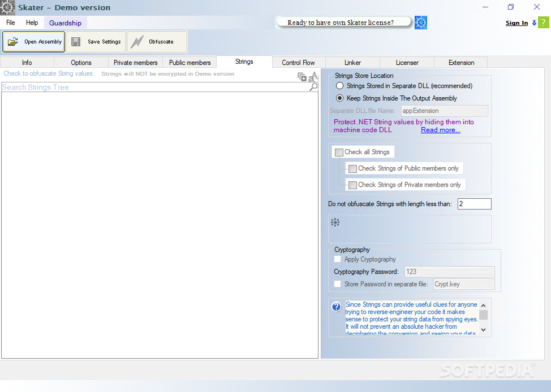Click the blue question mark info icon
Screen dimensions: 551x392
click(x=336, y=307)
